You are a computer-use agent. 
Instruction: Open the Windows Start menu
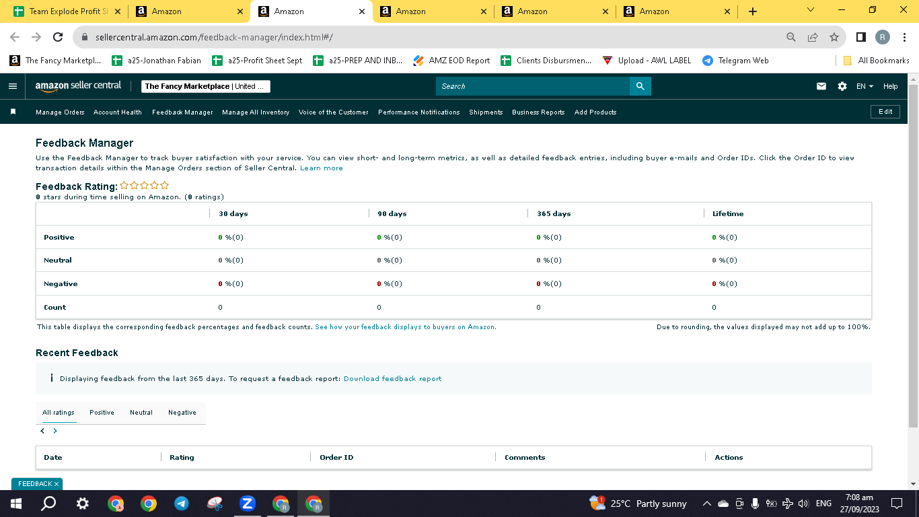tap(15, 504)
